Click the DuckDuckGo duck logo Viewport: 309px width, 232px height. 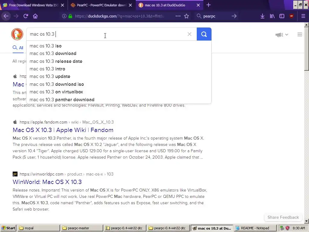(17, 34)
